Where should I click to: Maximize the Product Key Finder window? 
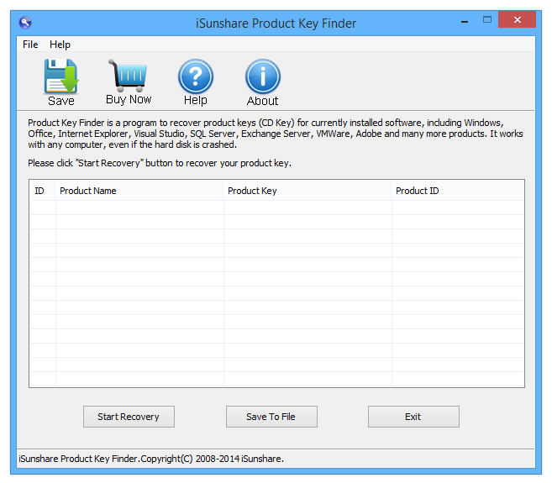click(487, 19)
